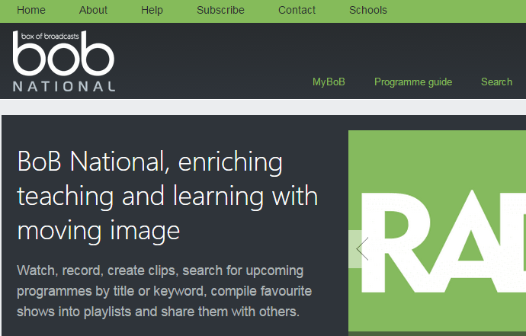Click empty green bar right of Schools
526x336 pixels.
tap(457, 11)
